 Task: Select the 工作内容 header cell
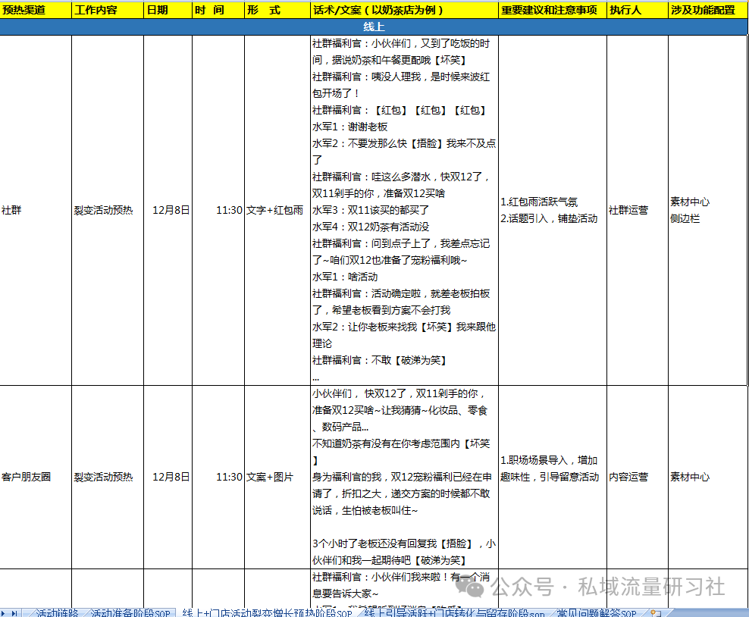108,10
